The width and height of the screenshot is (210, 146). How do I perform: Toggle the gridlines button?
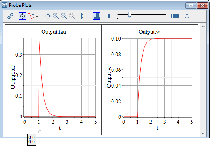coord(97,16)
